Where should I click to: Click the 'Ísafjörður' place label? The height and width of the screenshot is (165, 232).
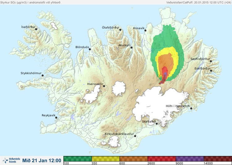(x=28, y=27)
